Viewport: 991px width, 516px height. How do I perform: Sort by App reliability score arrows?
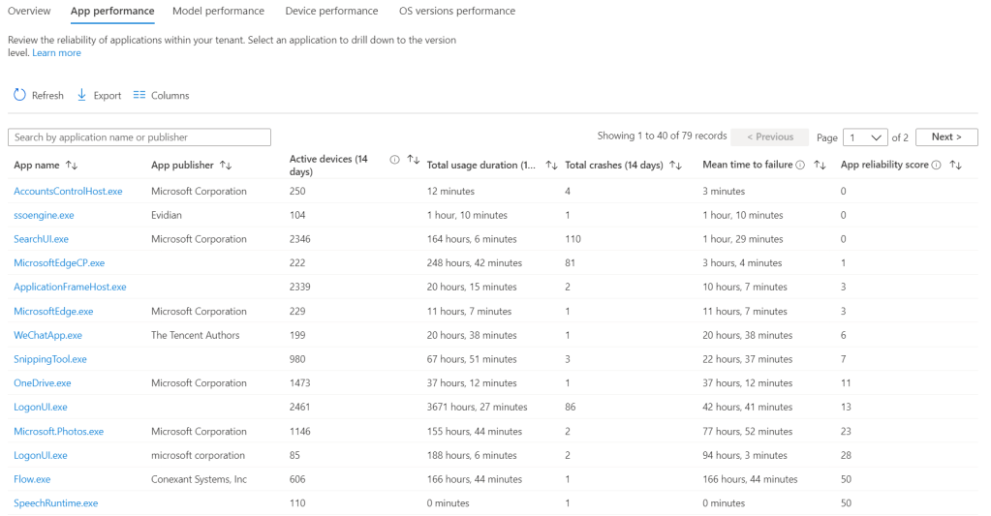point(955,166)
